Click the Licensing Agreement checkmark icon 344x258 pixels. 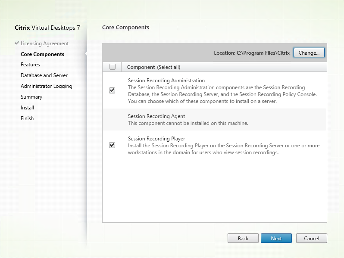[17, 44]
